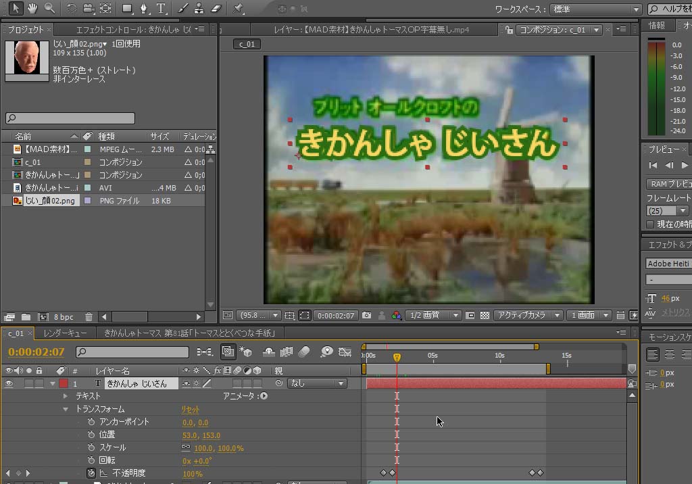Switch to the きかんしゃトーマス 第81話 timeline tab
This screenshot has height=484, width=692.
tap(189, 333)
